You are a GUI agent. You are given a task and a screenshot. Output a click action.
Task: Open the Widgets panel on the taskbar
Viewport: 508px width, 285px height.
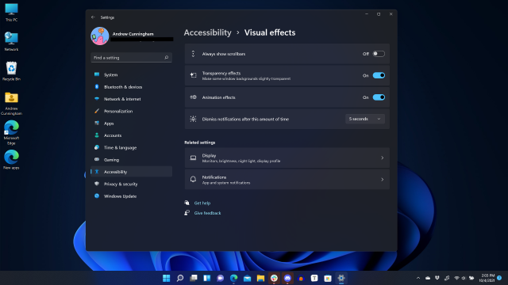pyautogui.click(x=206, y=278)
